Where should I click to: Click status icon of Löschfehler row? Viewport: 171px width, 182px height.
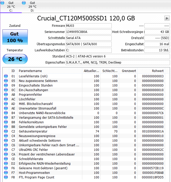pos(6,99)
